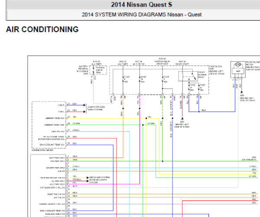Click the "2014 Nissan Quest S" title
This screenshot has width=260, height=217.
[x=141, y=5]
